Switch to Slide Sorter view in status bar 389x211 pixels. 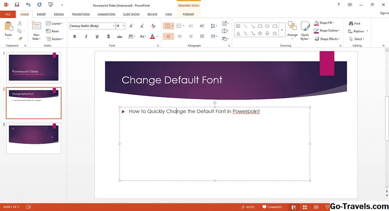[x=305, y=207]
